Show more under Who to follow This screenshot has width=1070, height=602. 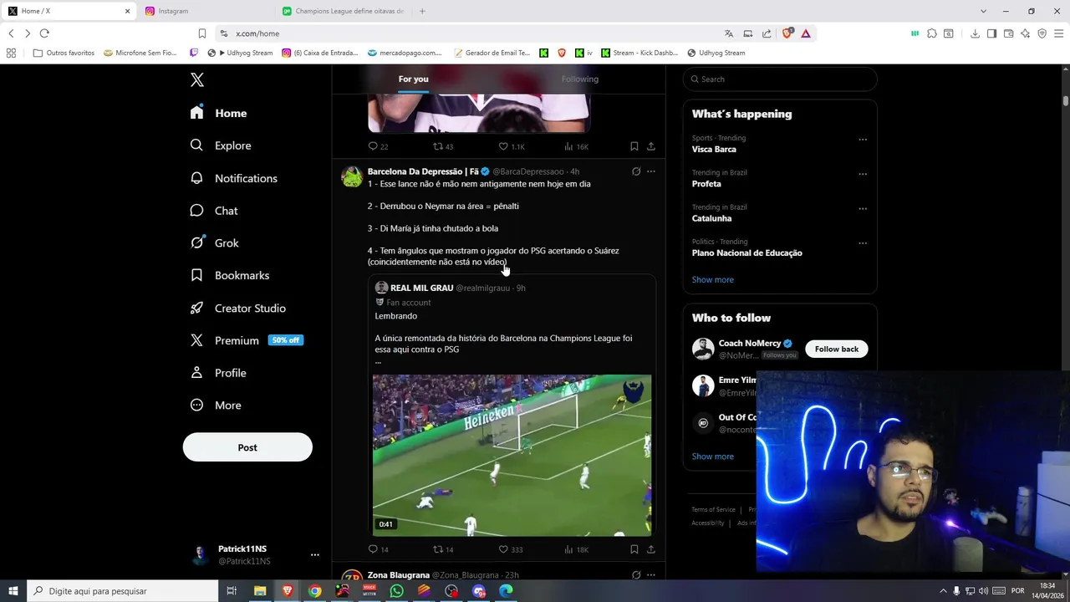click(x=713, y=457)
